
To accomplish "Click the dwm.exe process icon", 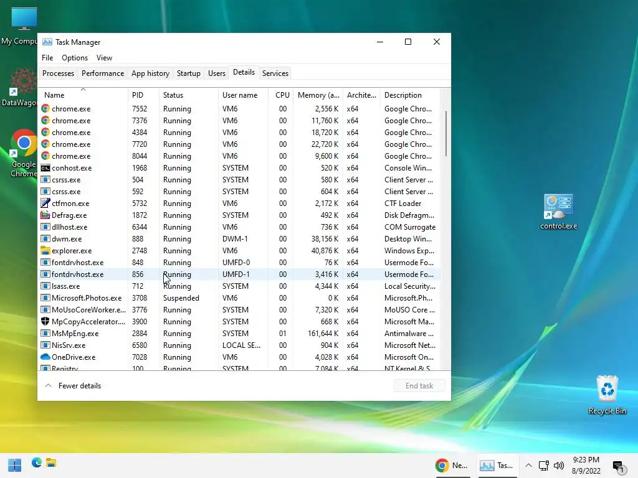I will [x=45, y=238].
